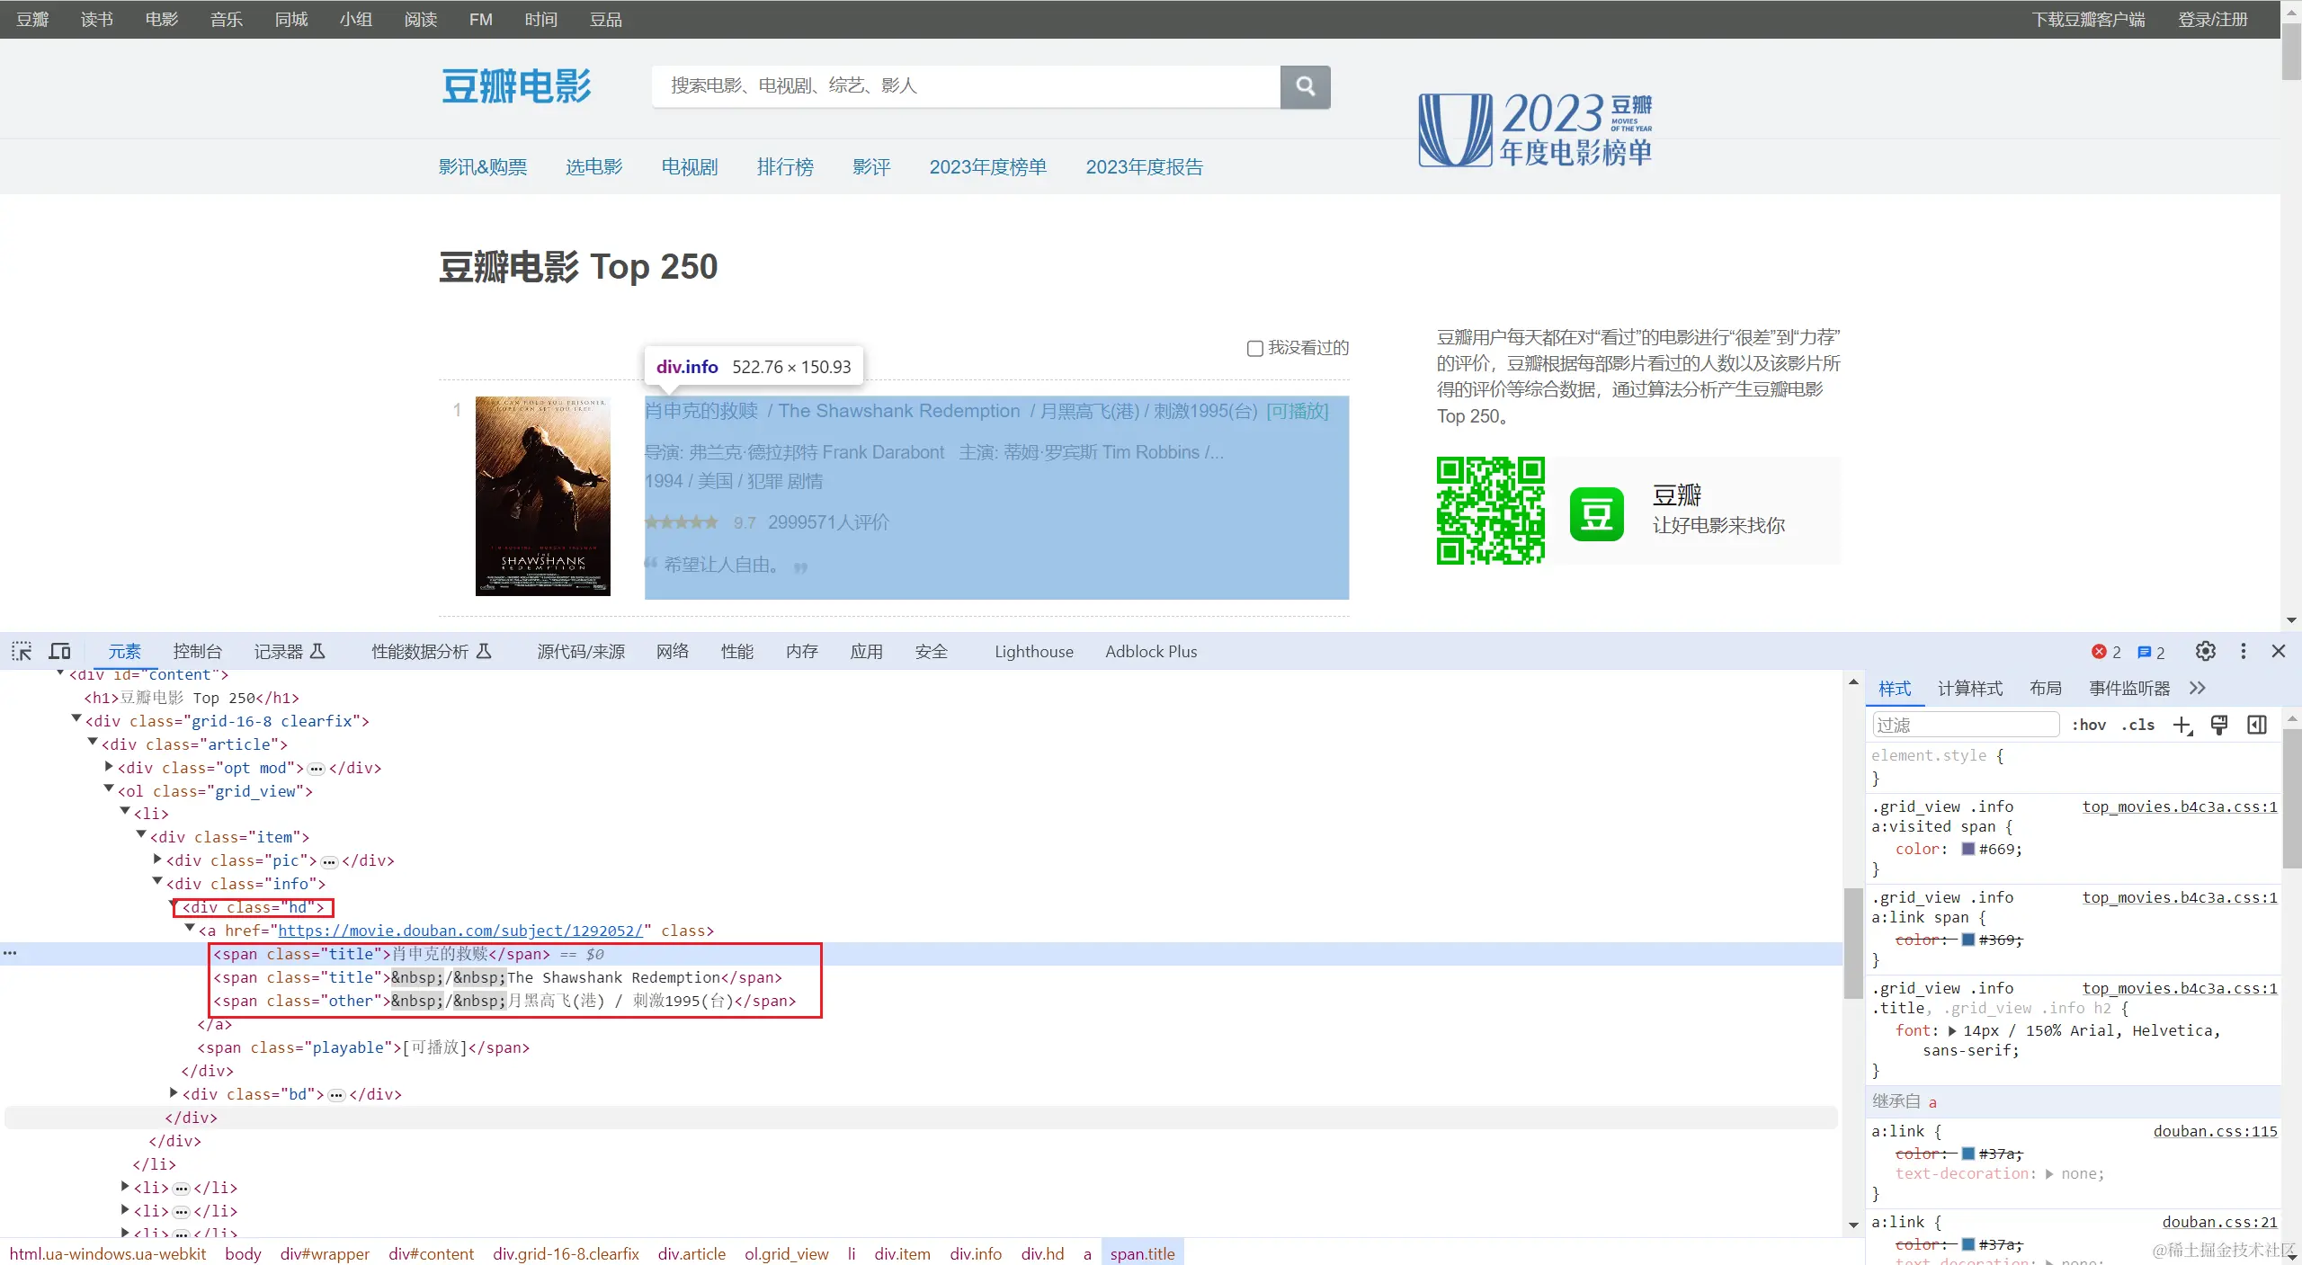Toggle the :hov element state button
The image size is (2302, 1265).
pos(2089,726)
